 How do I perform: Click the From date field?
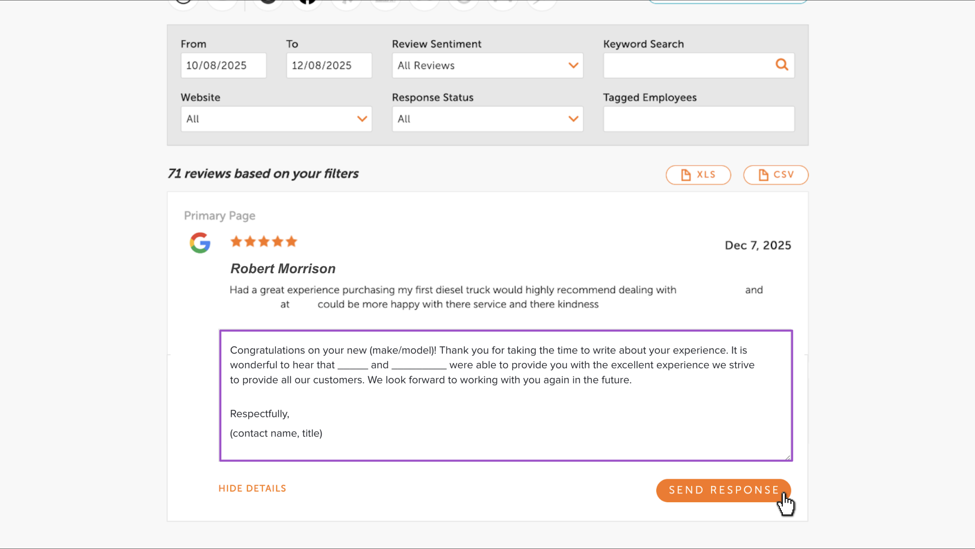point(224,65)
